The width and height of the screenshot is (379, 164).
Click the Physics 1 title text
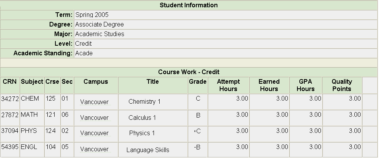click(x=142, y=133)
